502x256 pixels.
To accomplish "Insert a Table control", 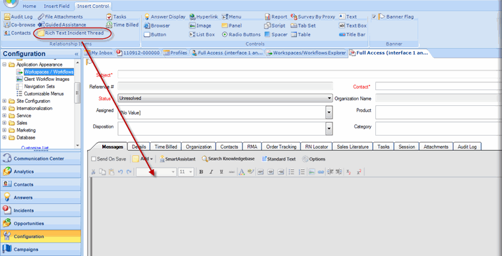I will click(301, 34).
